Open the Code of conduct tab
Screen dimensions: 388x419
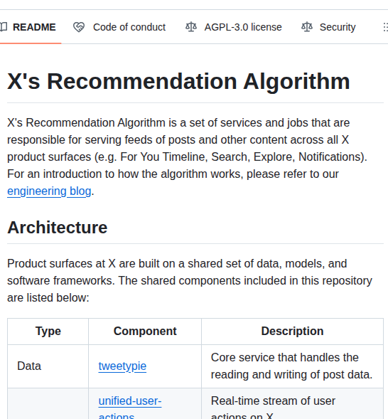coord(119,27)
